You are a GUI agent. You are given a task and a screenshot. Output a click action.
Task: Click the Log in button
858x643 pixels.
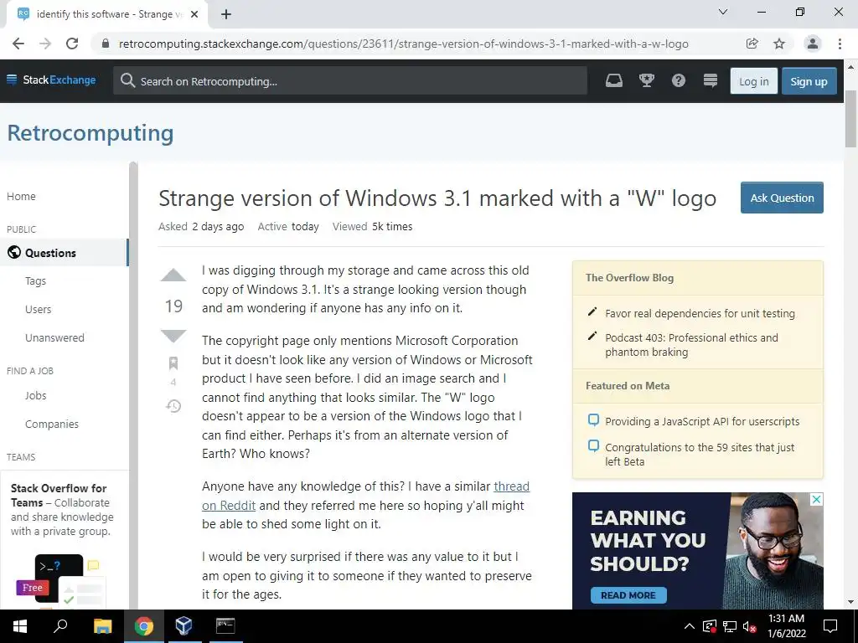753,81
